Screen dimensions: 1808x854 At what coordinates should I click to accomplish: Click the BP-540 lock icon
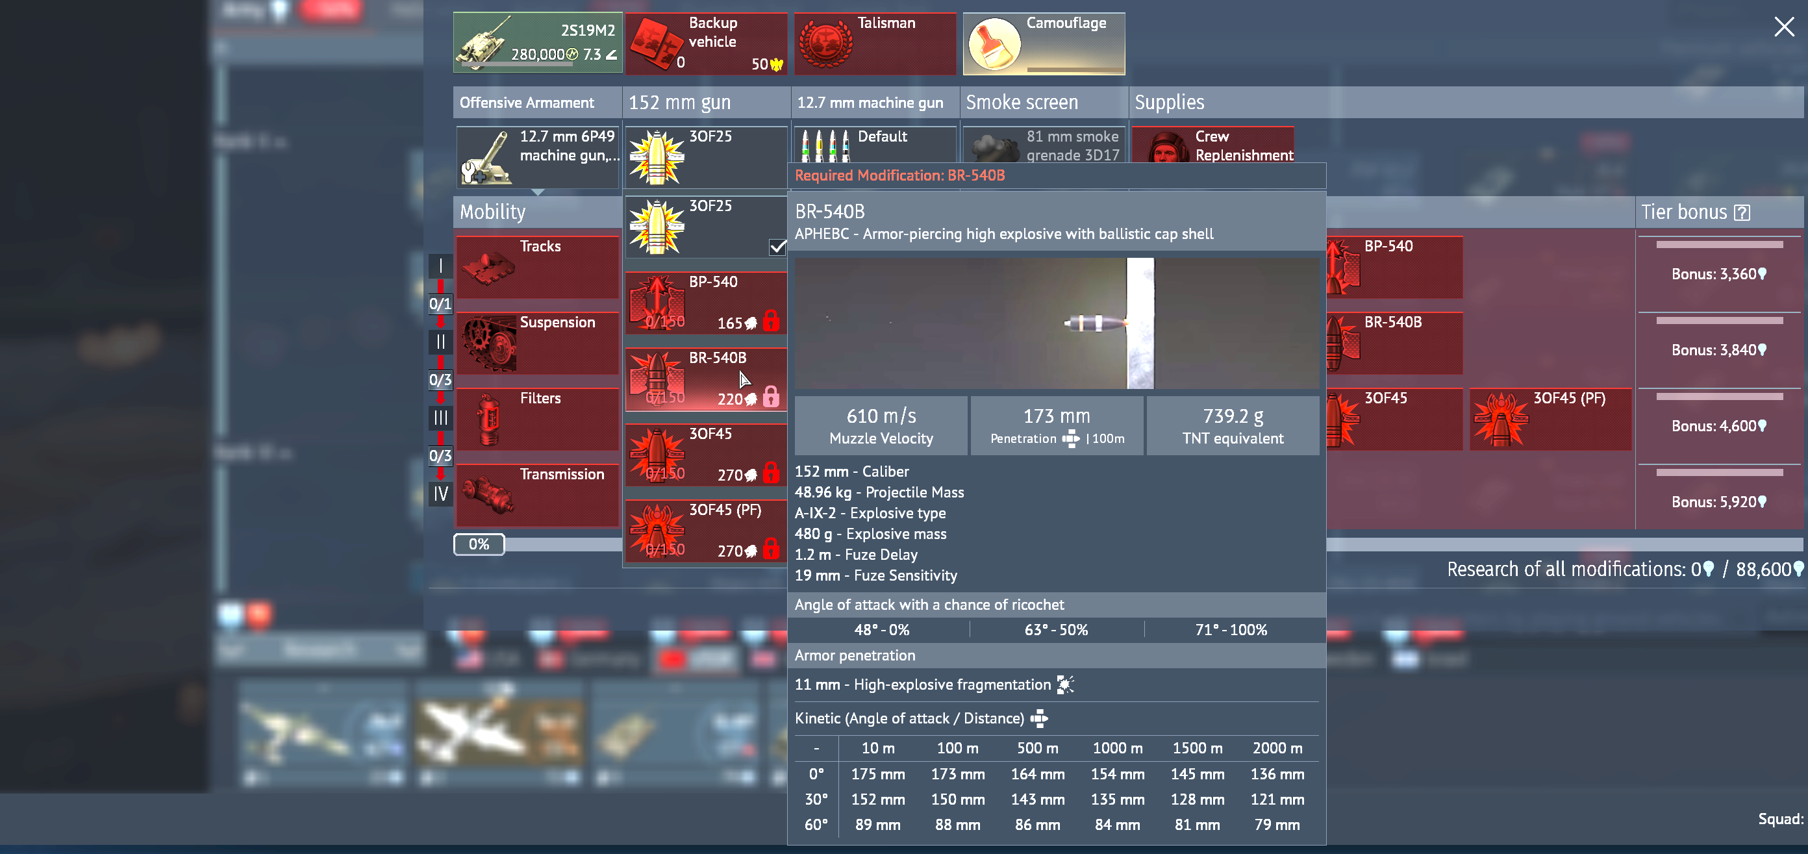pyautogui.click(x=771, y=321)
